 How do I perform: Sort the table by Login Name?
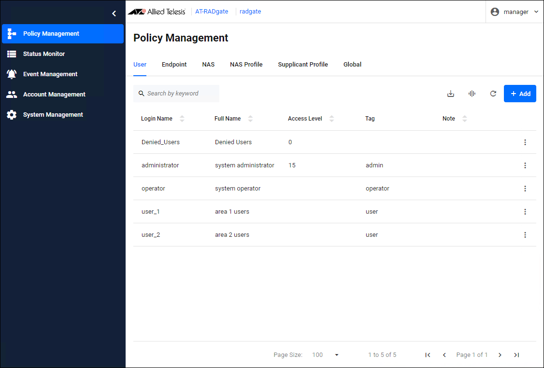[x=182, y=119]
